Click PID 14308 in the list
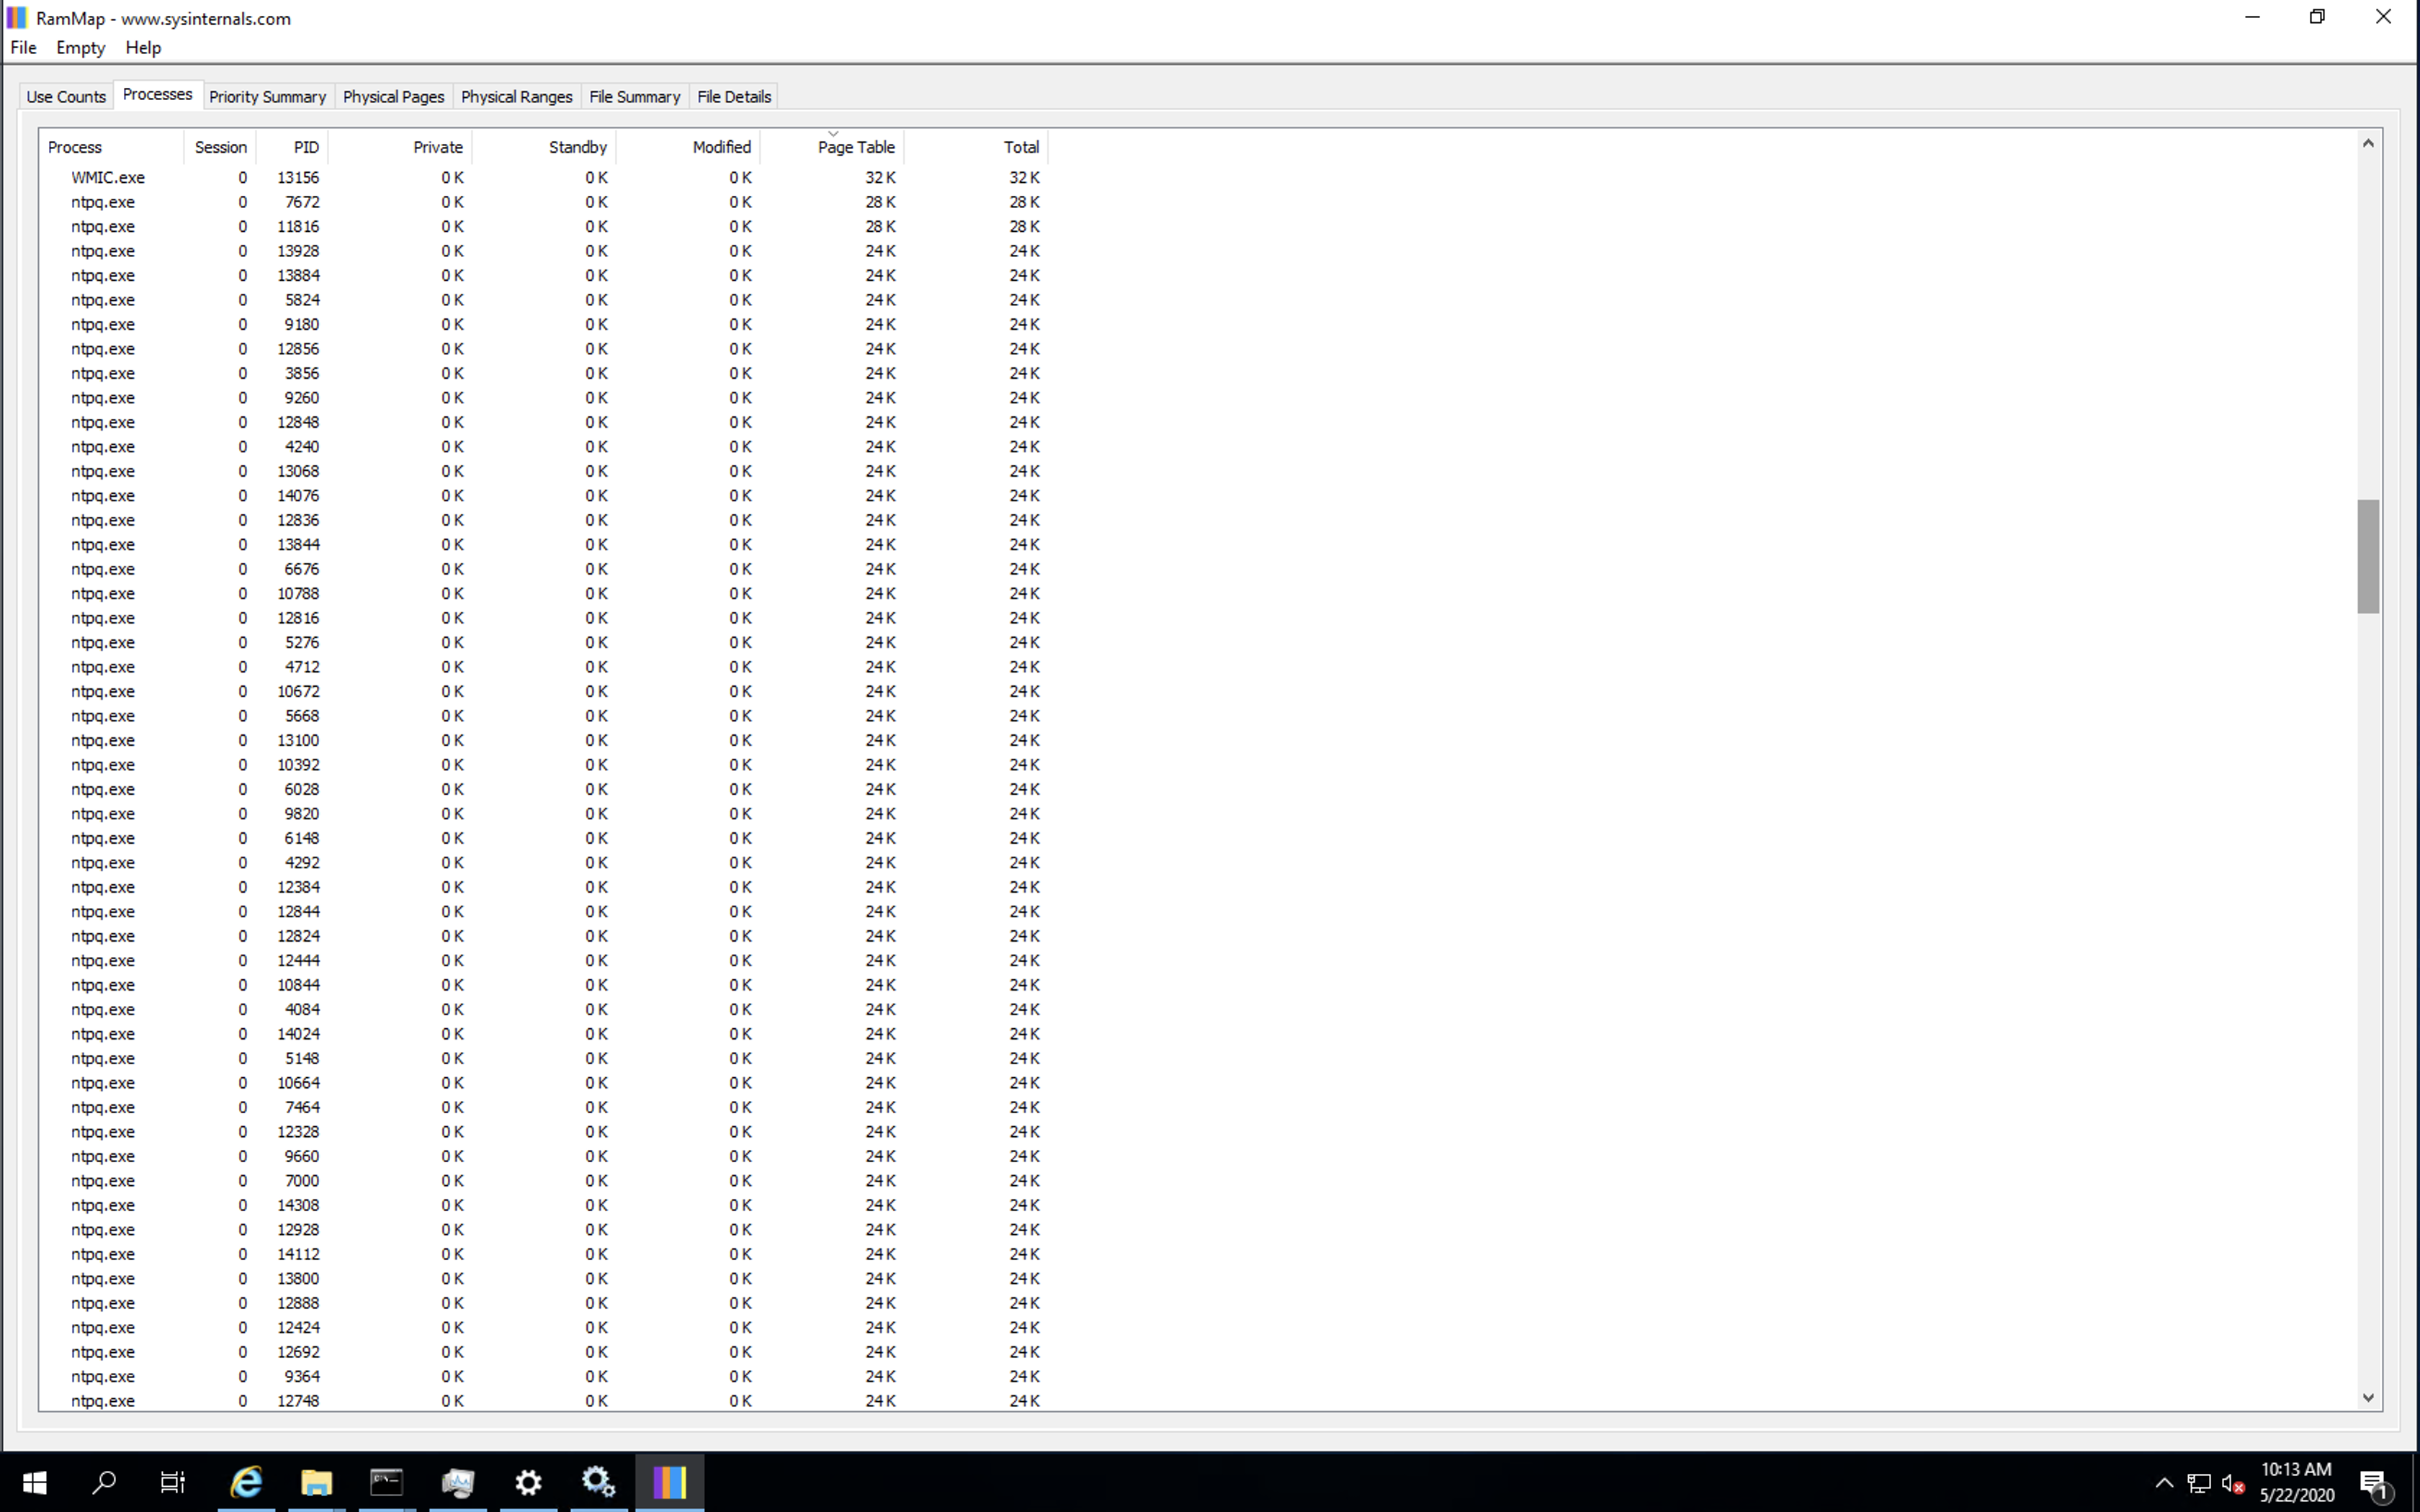 pos(298,1205)
